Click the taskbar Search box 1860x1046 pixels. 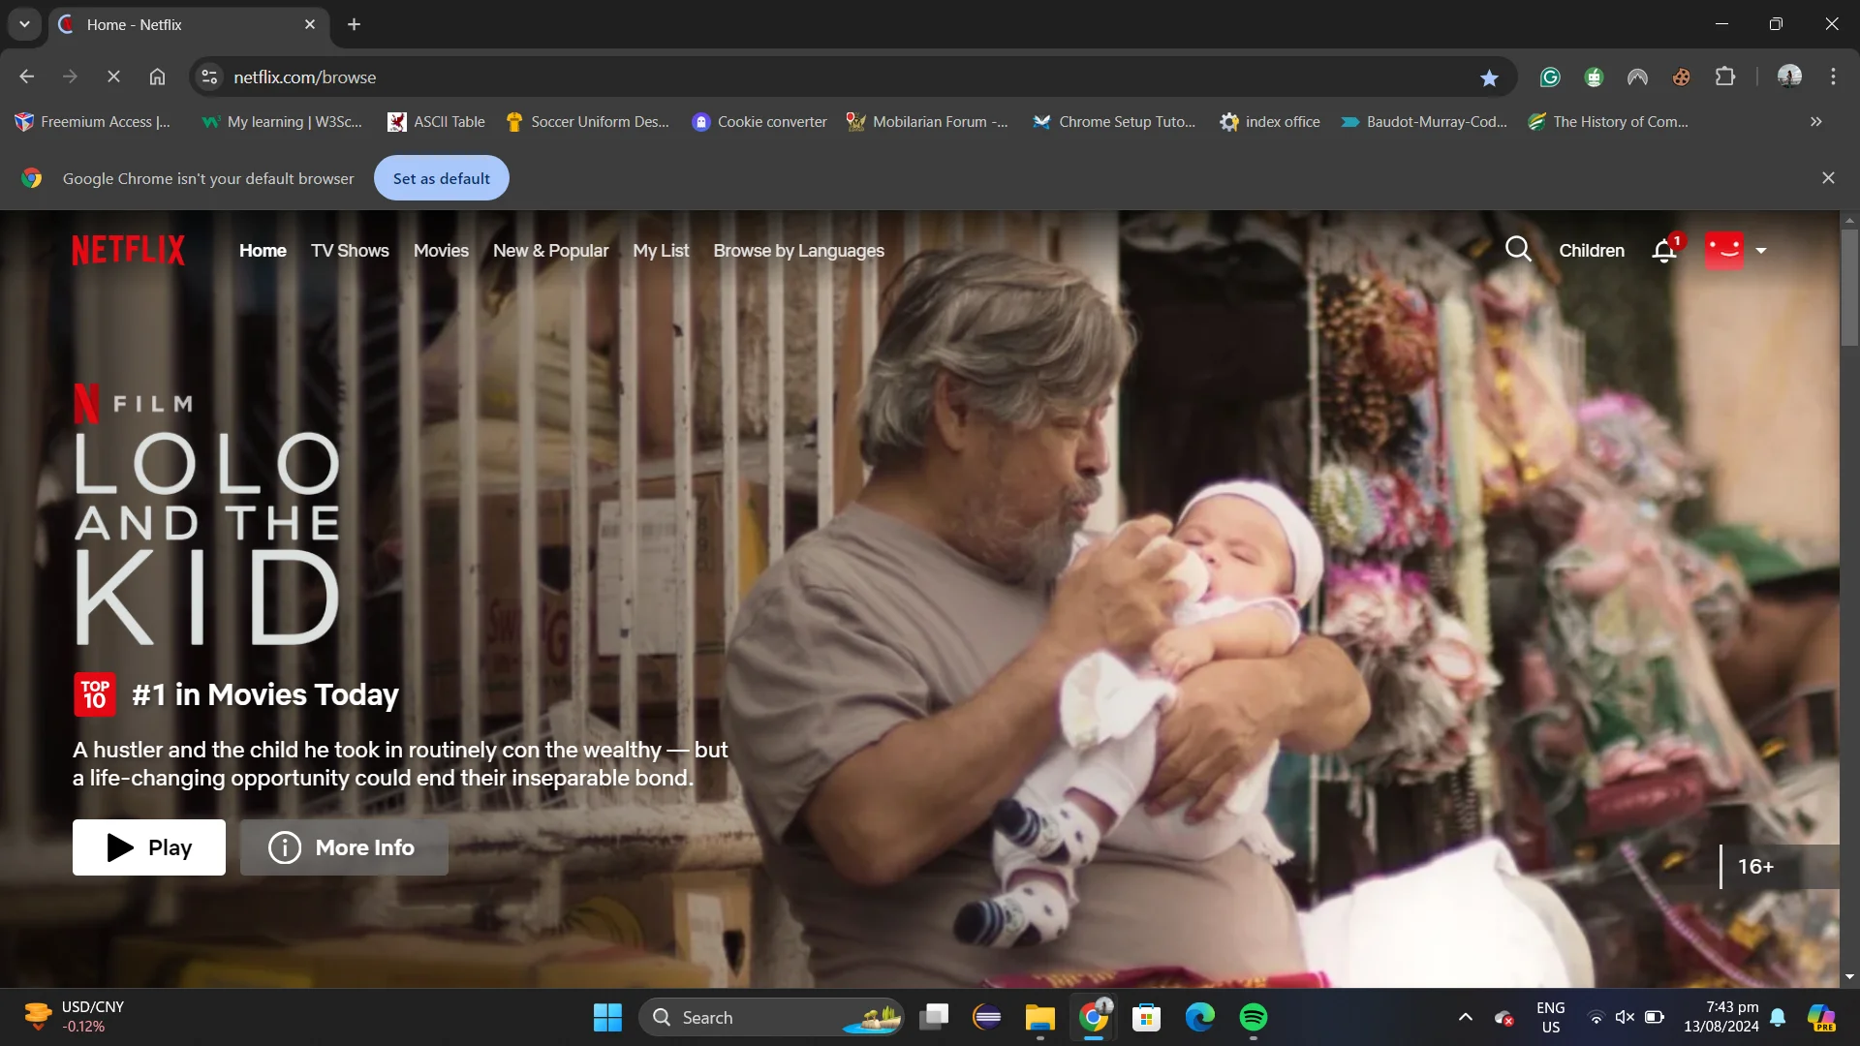pos(771,1017)
